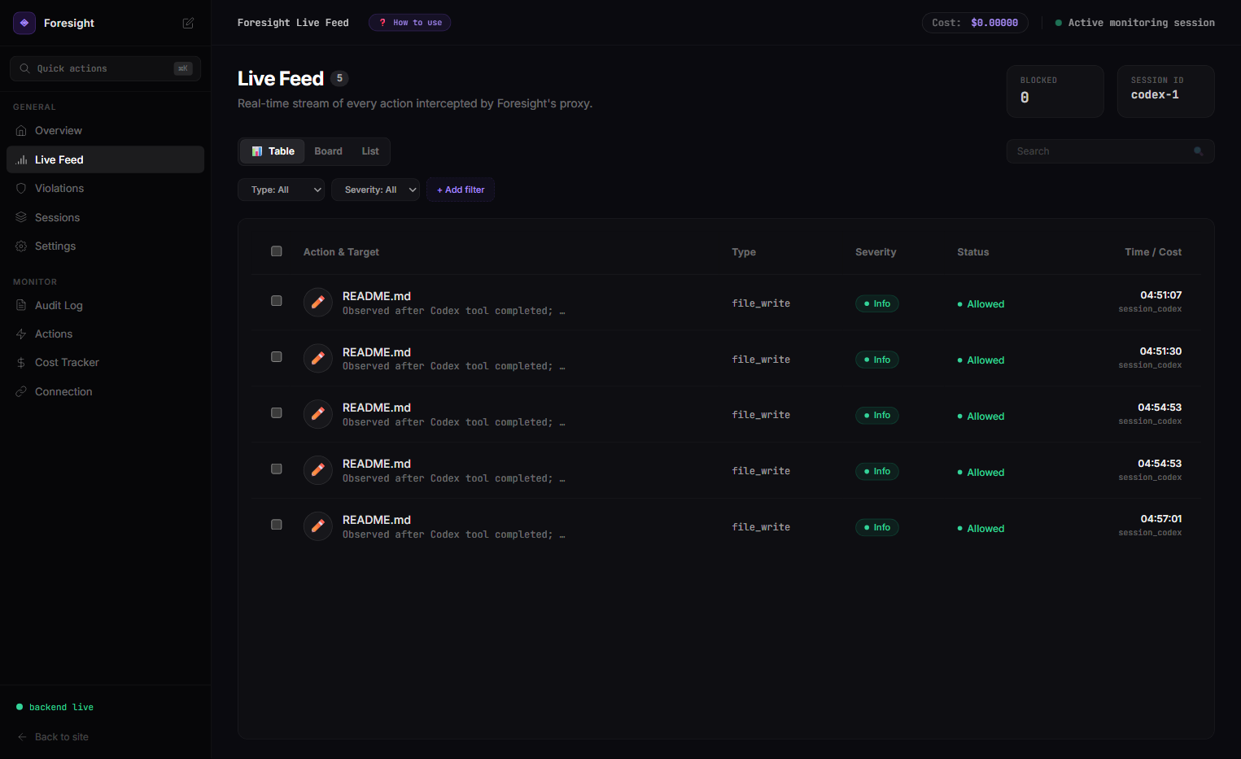Click Allowed status in the 04:57:01 row
Viewport: 1241px width, 759px height.
tap(981, 529)
